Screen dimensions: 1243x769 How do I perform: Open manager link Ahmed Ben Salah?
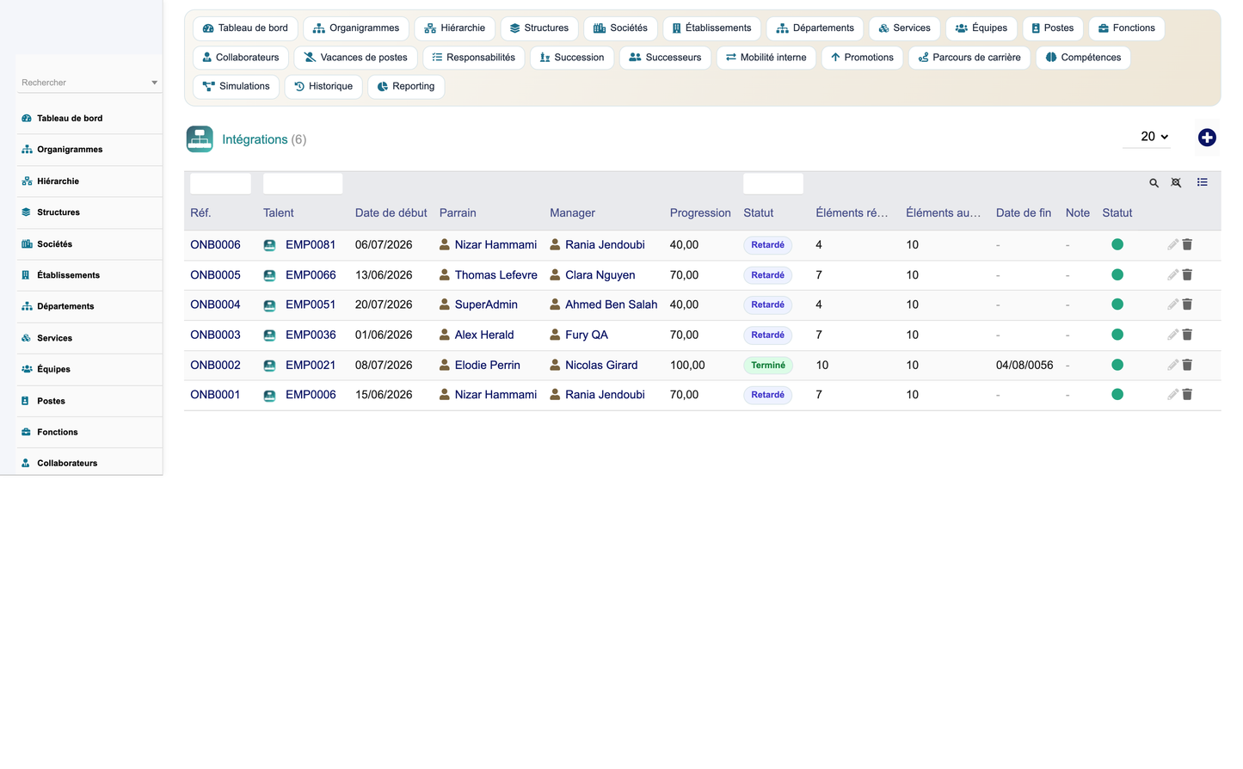611,305
